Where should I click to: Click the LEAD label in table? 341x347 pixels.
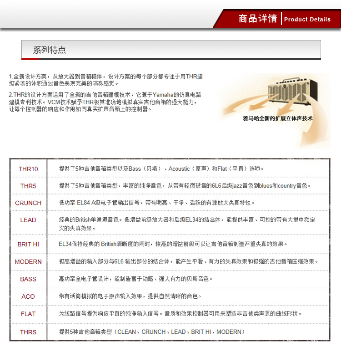(x=28, y=220)
